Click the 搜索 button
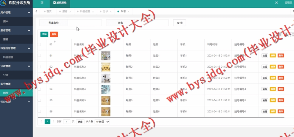Viewport: 294px width, 137px height. (x=180, y=22)
